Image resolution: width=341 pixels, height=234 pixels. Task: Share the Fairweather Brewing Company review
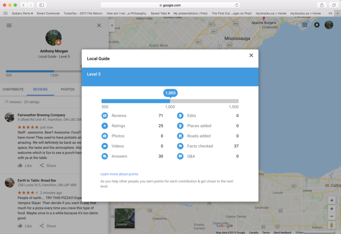coord(48,165)
